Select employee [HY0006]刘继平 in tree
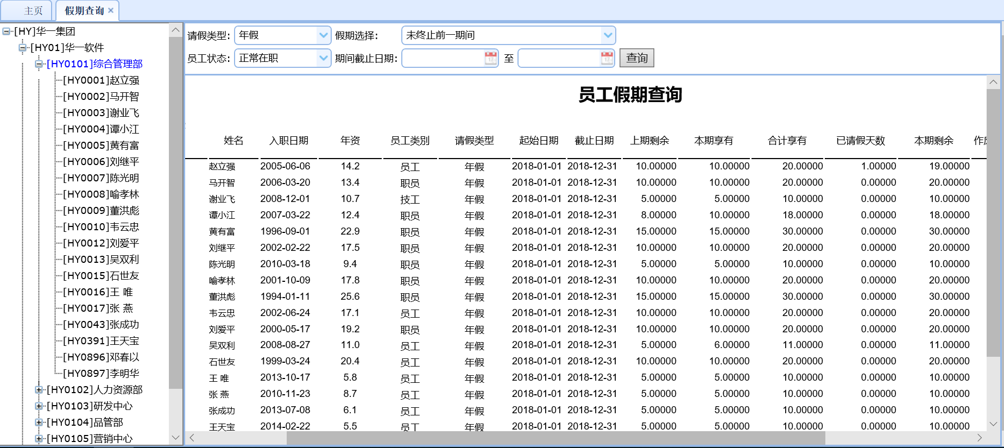 click(x=101, y=162)
